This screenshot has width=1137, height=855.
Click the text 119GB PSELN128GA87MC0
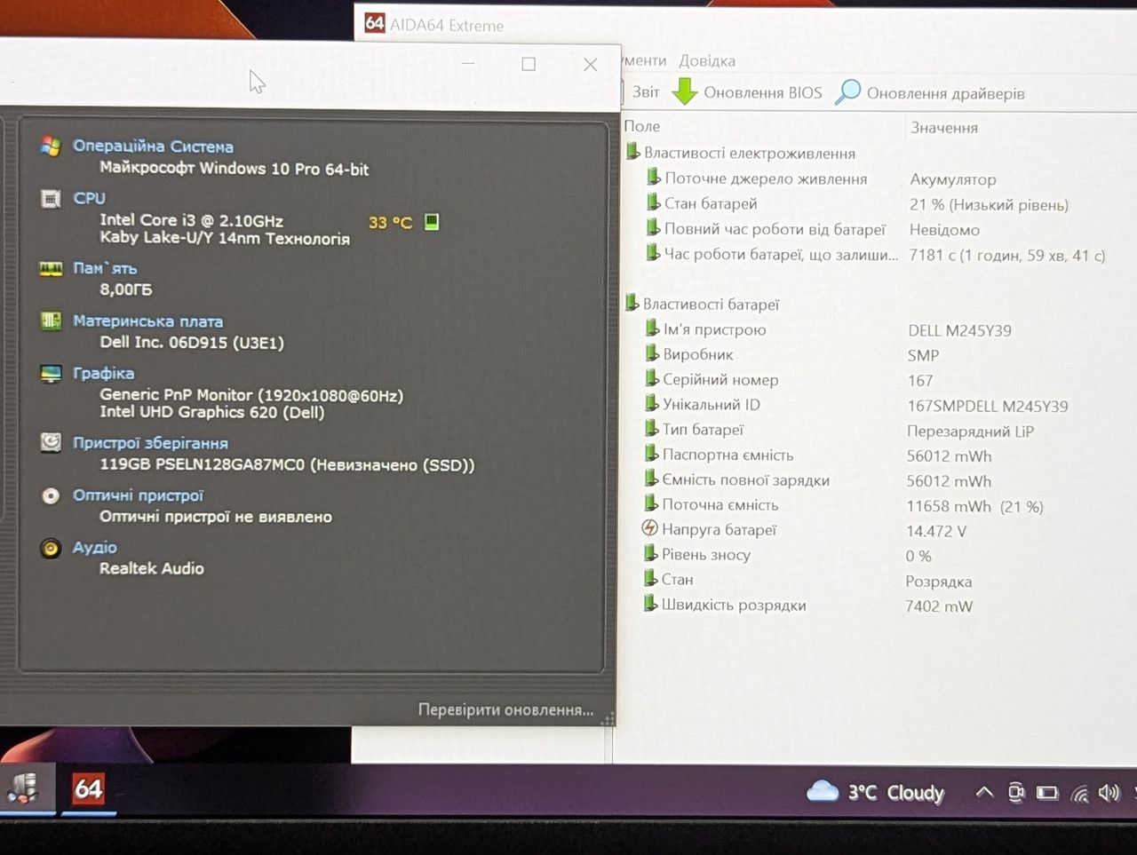pyautogui.click(x=202, y=464)
